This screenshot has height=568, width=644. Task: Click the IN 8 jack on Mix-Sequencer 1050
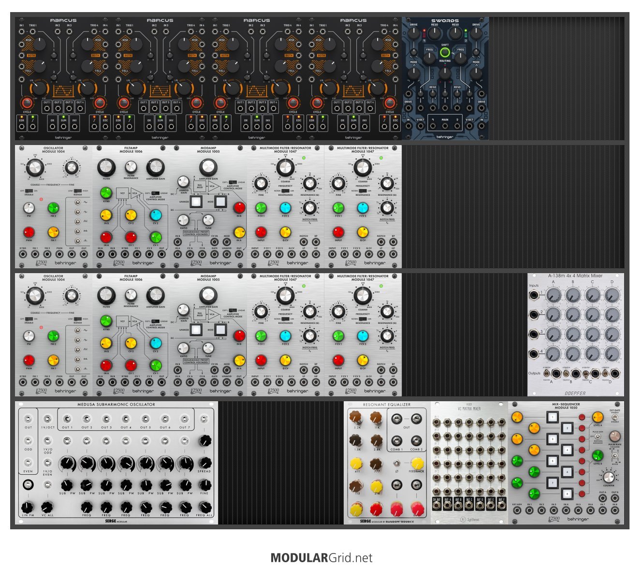[615, 510]
